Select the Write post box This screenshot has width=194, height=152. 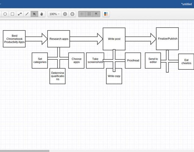(x=114, y=39)
